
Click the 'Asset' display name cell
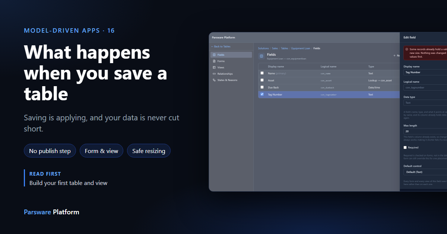(x=271, y=81)
